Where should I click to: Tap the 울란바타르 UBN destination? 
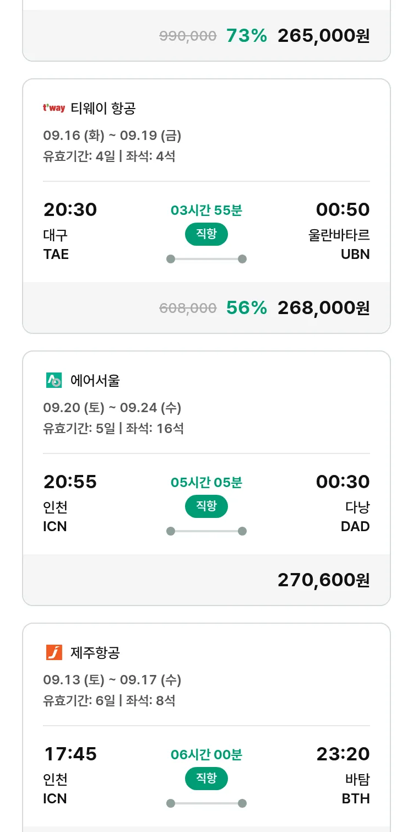(x=339, y=244)
